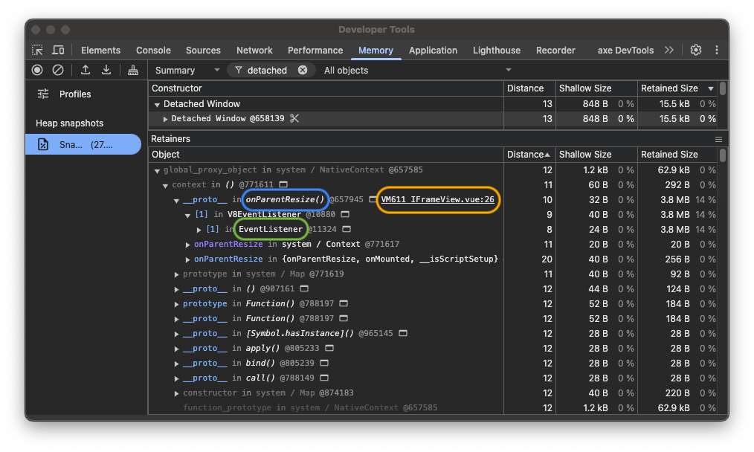Collapse global_proxy_object retainer node
The height and width of the screenshot is (452, 754).
(x=157, y=170)
